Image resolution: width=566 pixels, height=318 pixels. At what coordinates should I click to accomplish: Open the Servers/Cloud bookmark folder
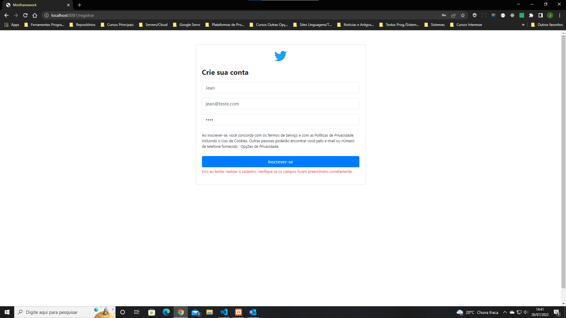(153, 25)
